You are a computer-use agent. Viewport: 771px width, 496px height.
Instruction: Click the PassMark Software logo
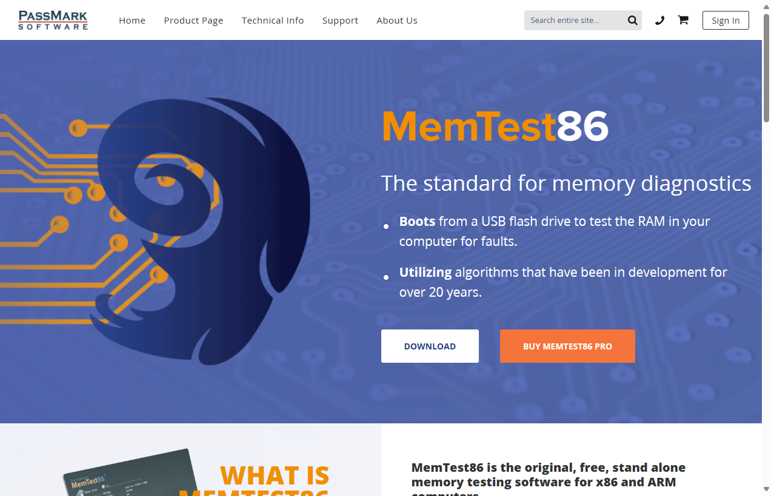pos(53,19)
